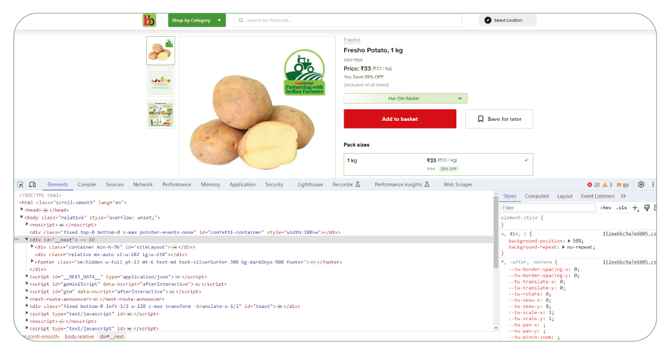Toggle the :hov element state panel
671x353 pixels.
click(606, 208)
